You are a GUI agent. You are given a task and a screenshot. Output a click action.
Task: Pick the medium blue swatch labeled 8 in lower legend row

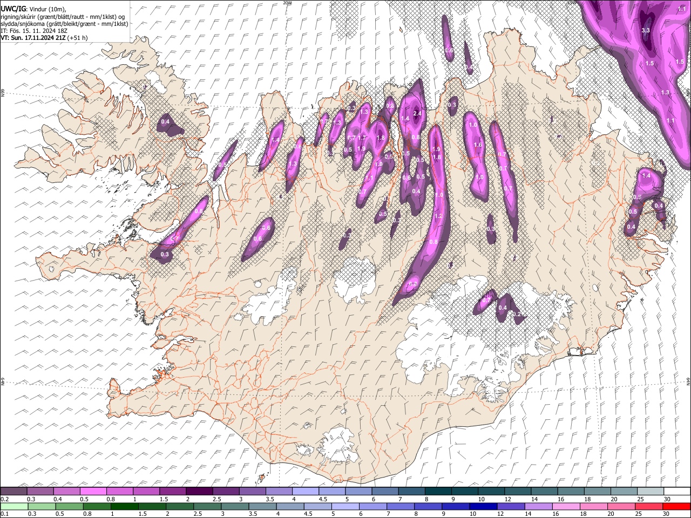(x=428, y=506)
